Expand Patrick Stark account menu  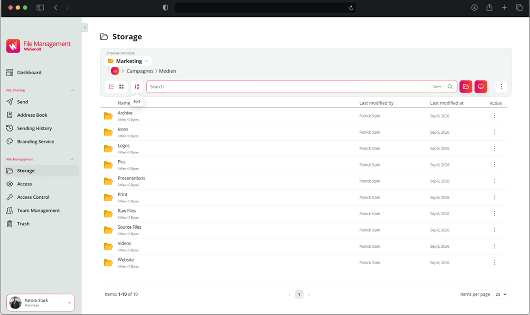tap(41, 303)
